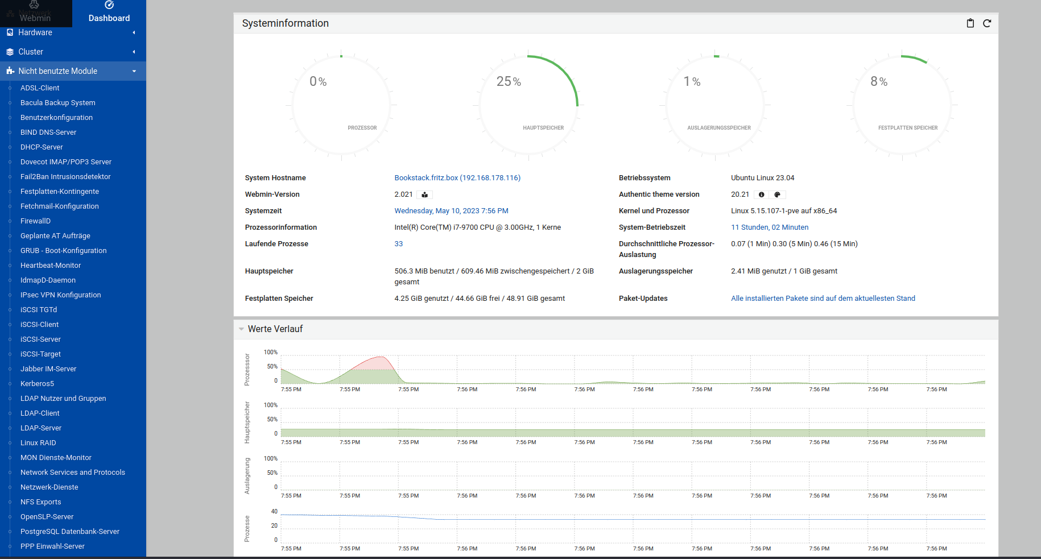The width and height of the screenshot is (1041, 559).
Task: Open FirewallD module
Action: click(x=35, y=221)
